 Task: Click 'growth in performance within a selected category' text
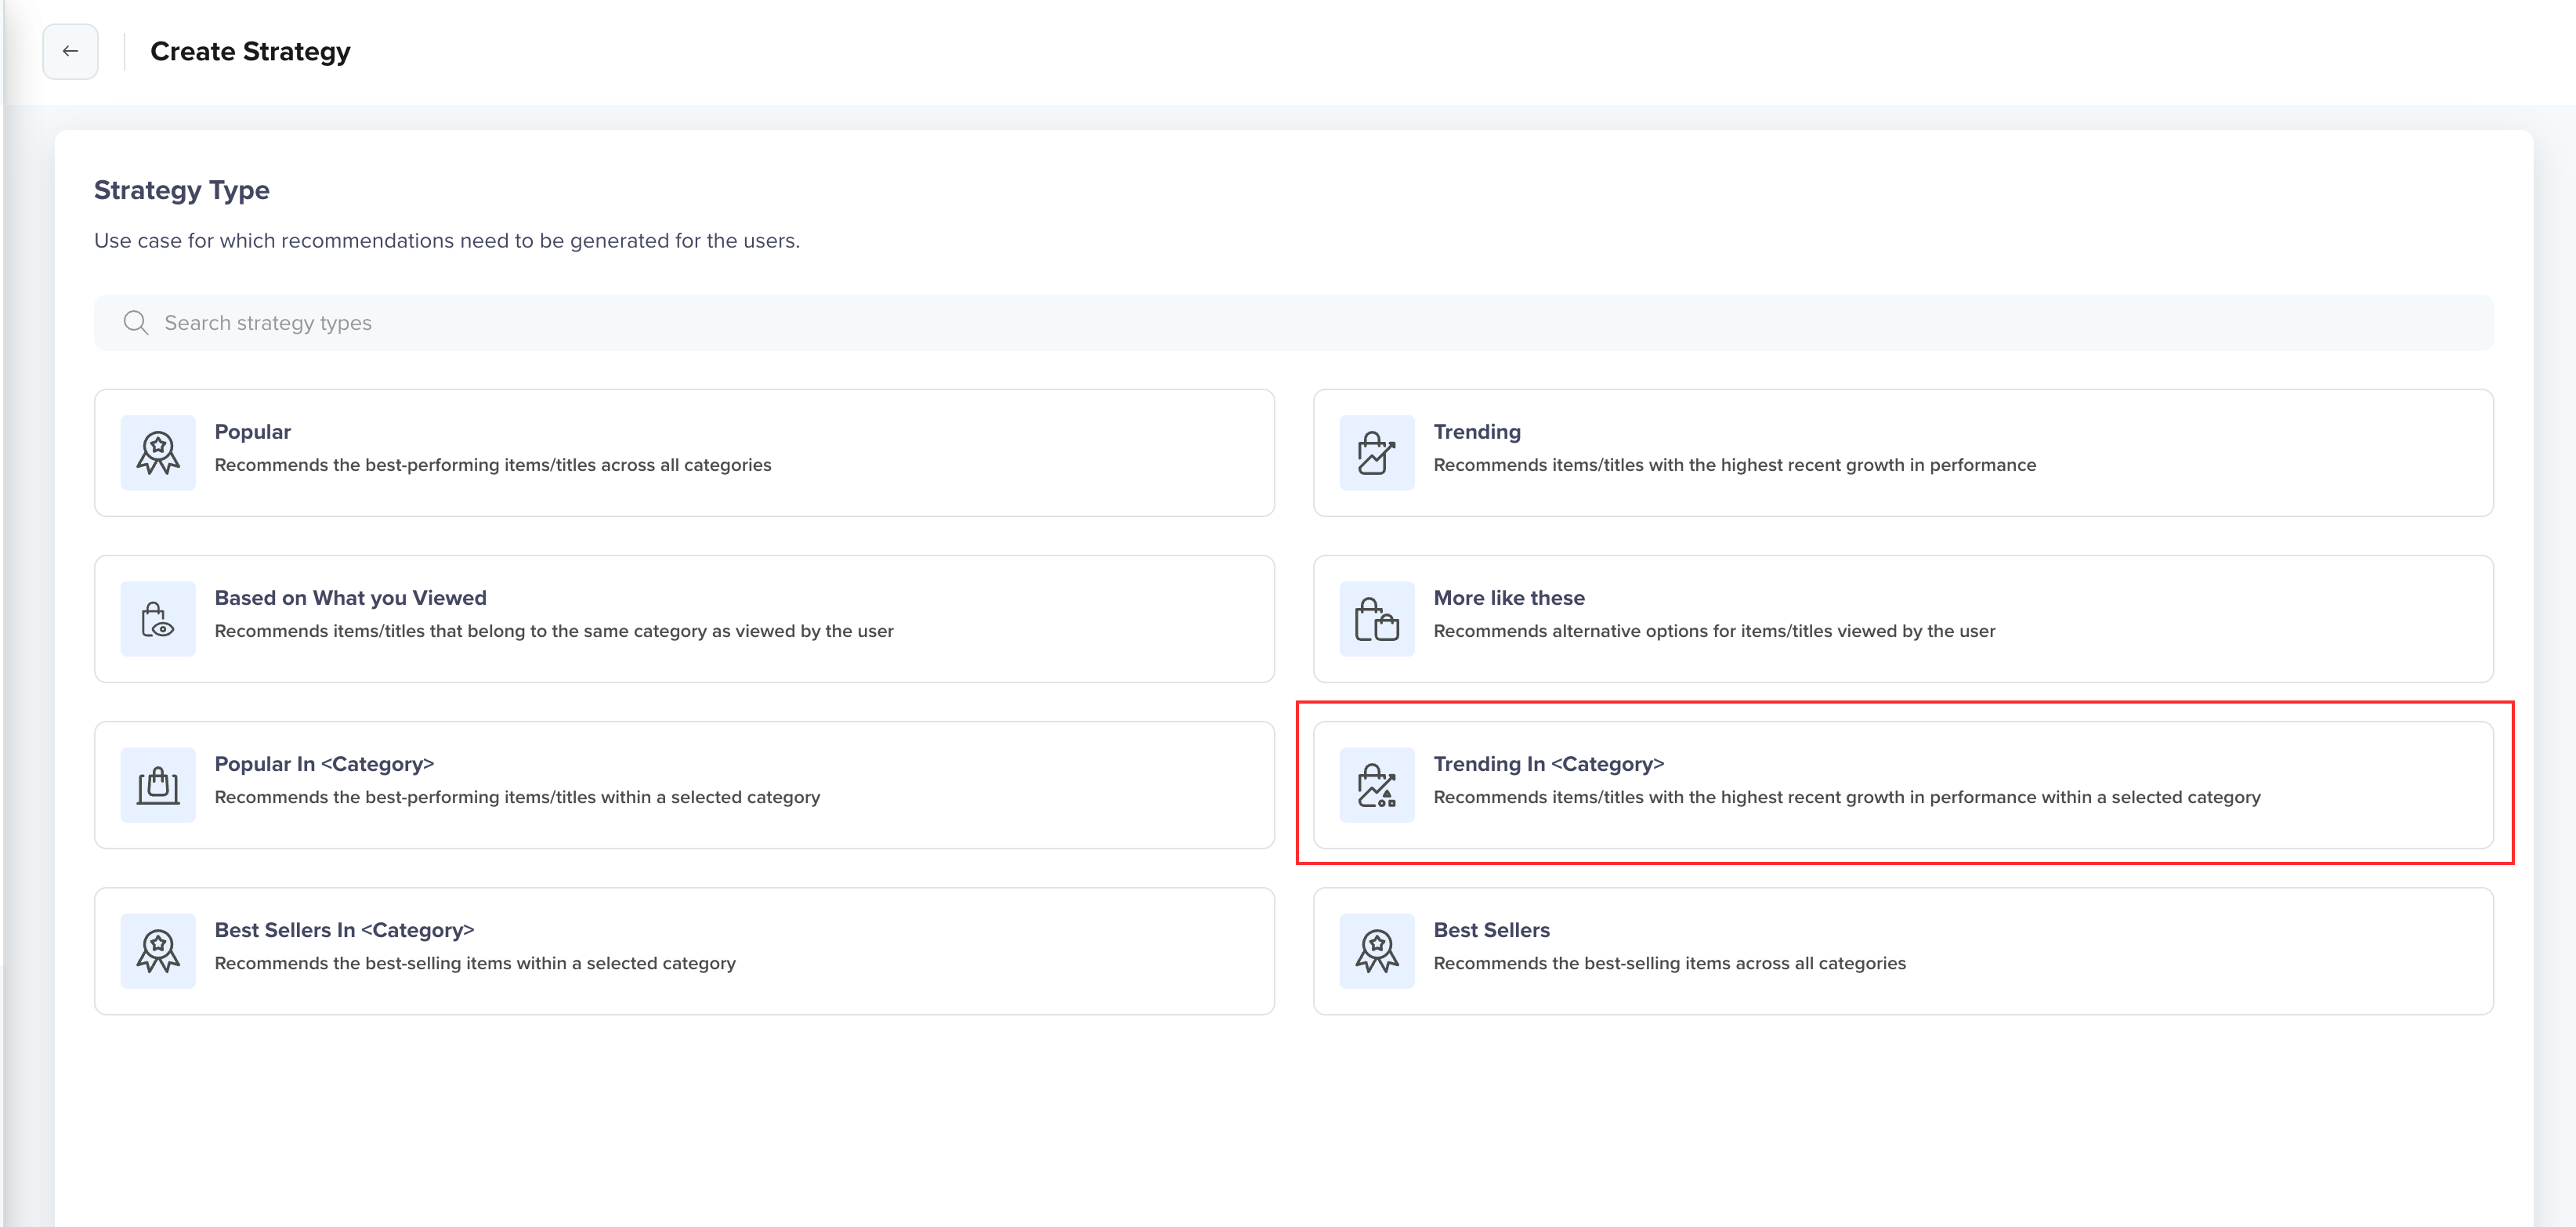point(1847,797)
